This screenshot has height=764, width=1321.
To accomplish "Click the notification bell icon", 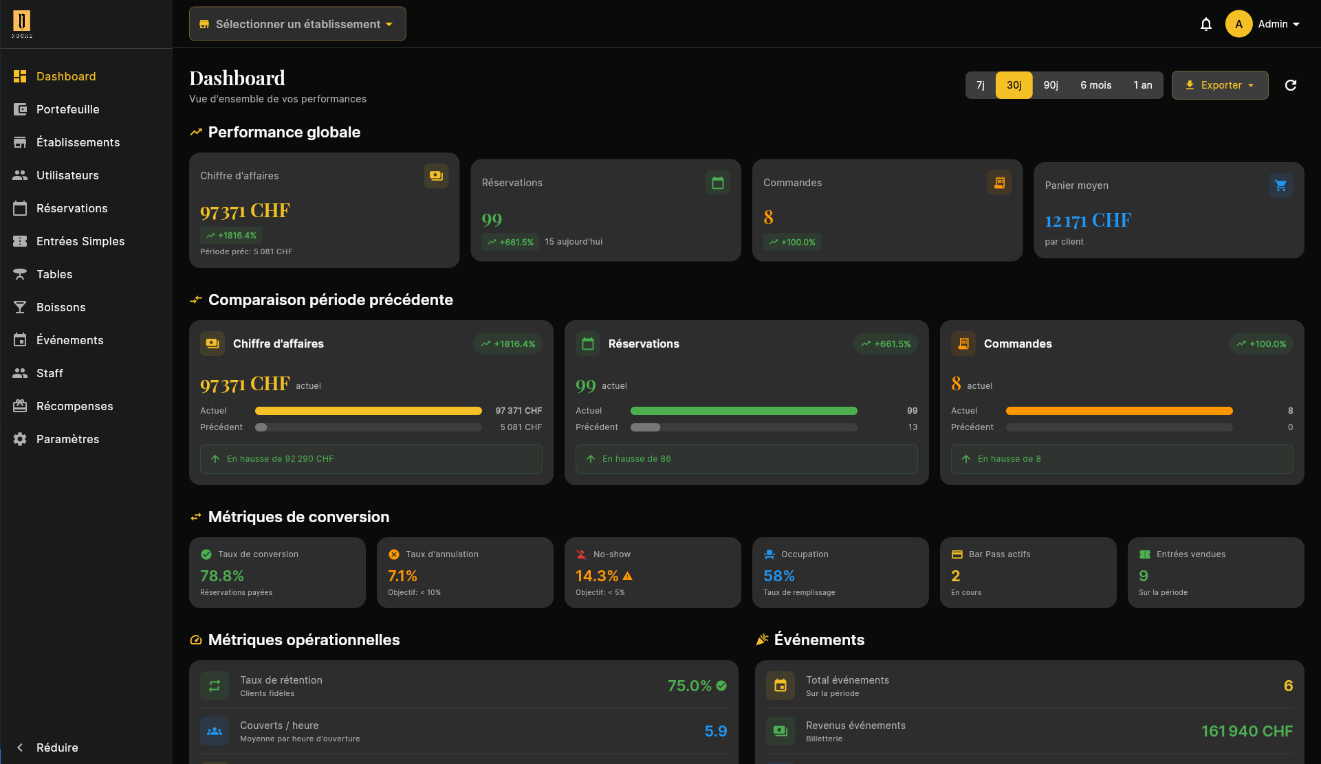I will [1206, 23].
